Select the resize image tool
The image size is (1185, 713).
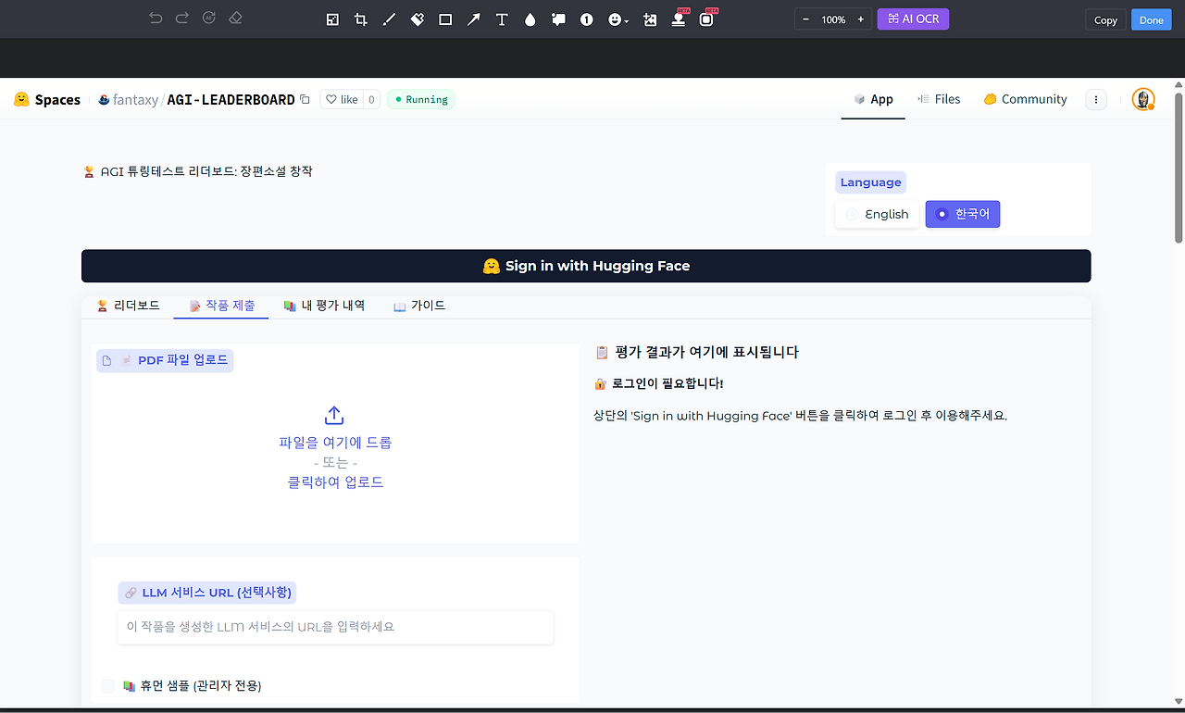[x=333, y=19]
